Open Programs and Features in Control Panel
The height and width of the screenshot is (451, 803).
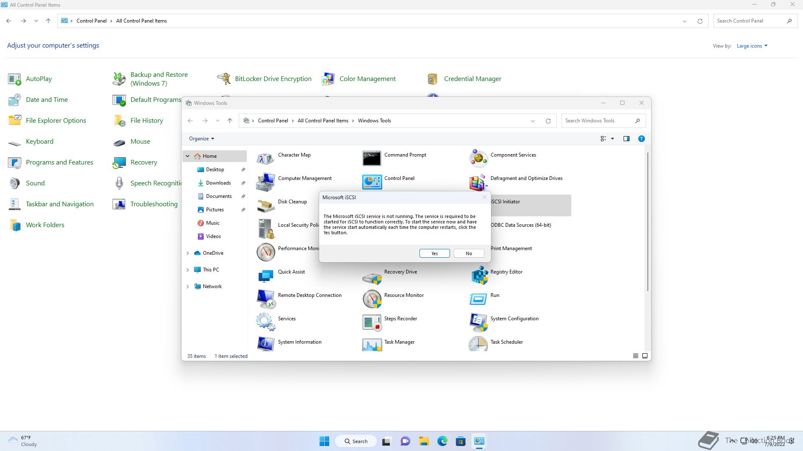(51, 162)
